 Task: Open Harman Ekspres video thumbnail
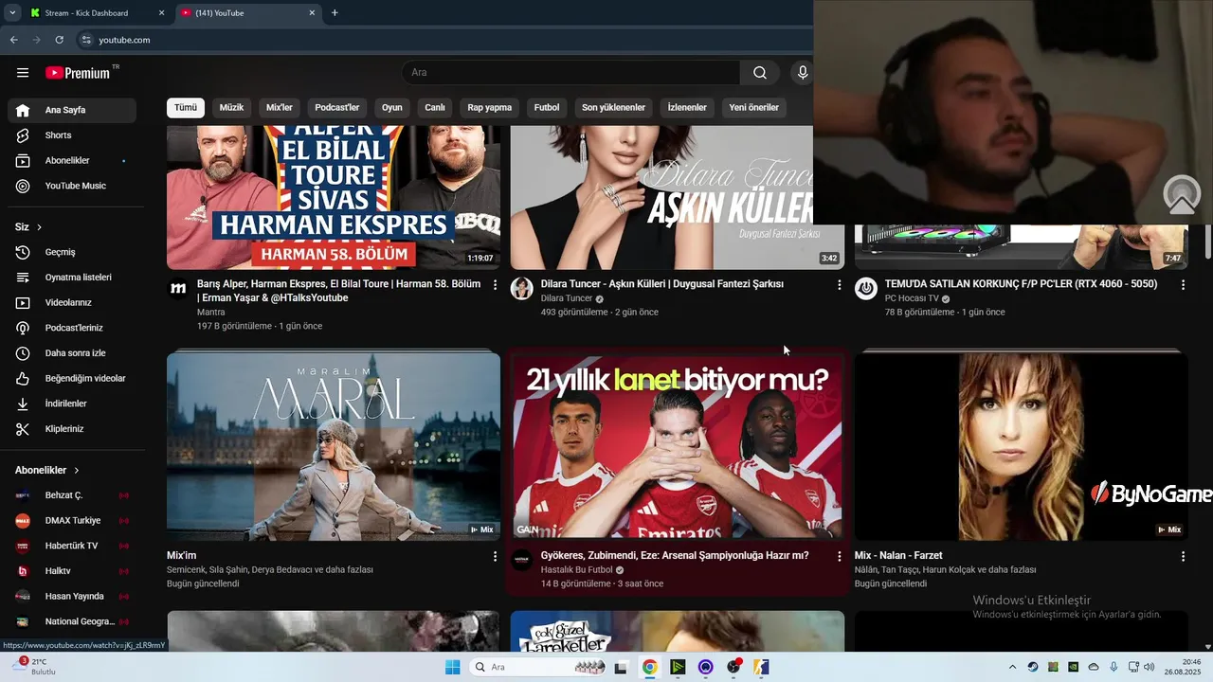click(334, 198)
